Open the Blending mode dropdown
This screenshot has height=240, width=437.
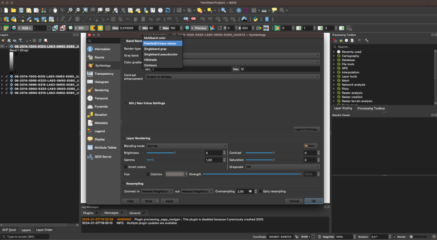187,146
